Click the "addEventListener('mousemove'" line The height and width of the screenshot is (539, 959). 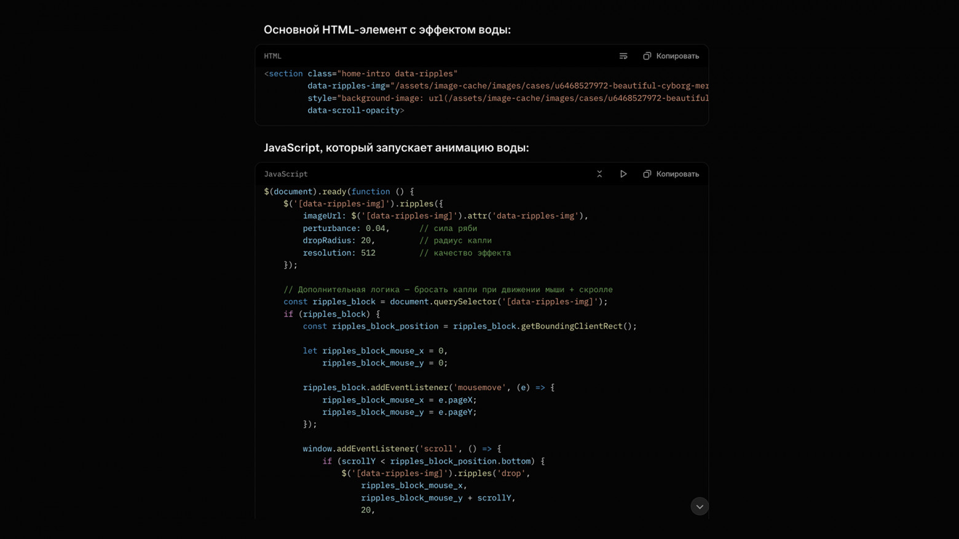(428, 388)
